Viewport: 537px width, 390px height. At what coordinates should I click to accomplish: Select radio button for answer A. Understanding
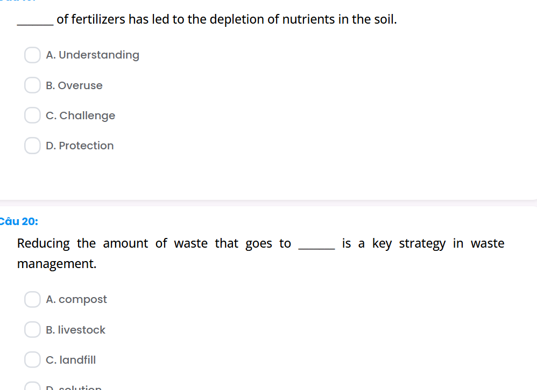(x=32, y=55)
